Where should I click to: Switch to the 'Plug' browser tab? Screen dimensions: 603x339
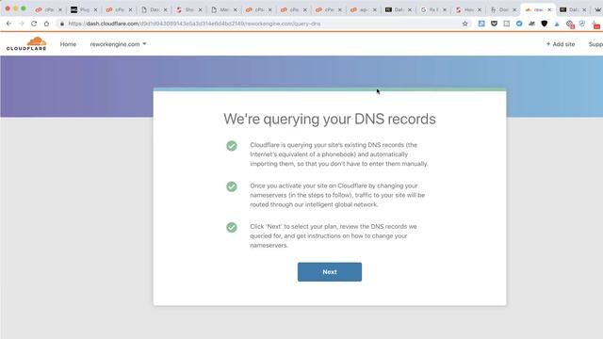click(84, 9)
